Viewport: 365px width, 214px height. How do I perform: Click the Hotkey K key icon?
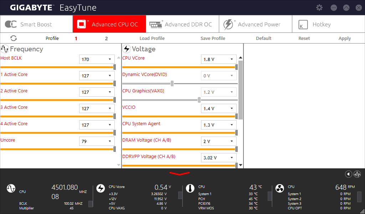(303, 25)
